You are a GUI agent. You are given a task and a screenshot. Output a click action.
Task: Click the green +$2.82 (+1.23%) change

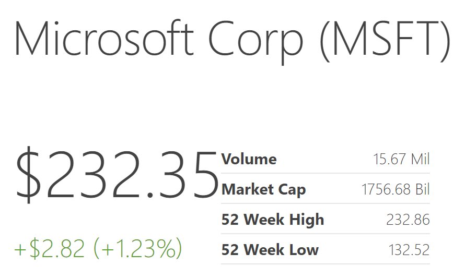tap(98, 248)
